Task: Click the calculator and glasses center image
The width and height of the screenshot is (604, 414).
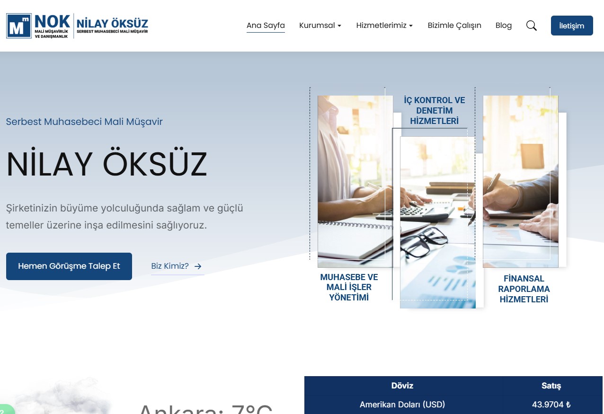Action: tap(437, 222)
